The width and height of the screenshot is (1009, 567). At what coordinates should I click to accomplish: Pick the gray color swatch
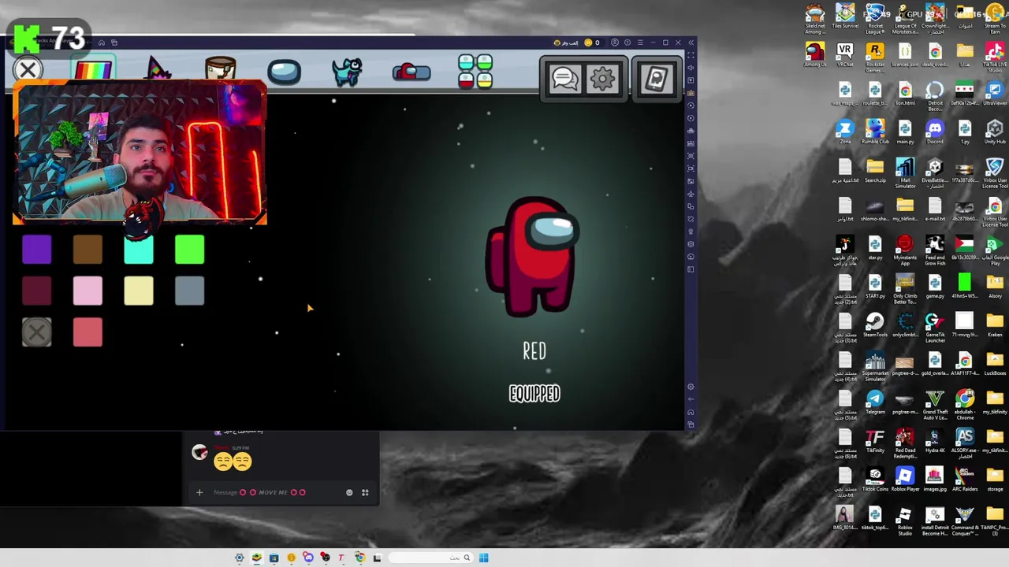(x=189, y=291)
